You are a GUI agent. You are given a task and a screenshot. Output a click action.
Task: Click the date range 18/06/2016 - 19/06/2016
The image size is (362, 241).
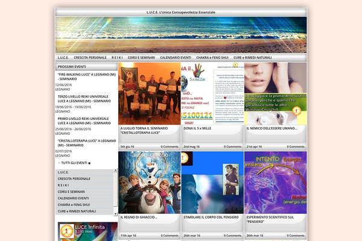[73, 107]
